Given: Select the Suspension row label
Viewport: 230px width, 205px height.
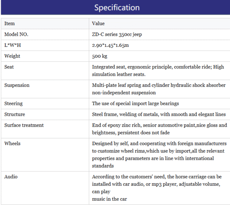Looking at the screenshot, I should pos(17,85).
